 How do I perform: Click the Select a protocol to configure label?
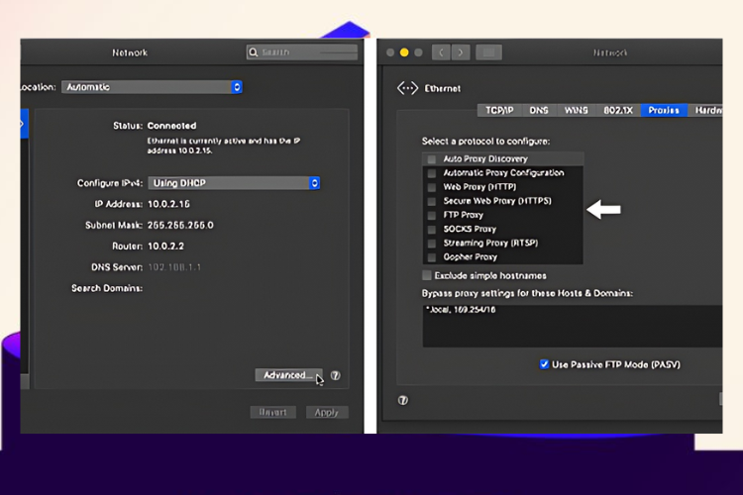(485, 142)
